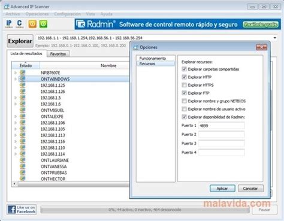The height and width of the screenshot is (221, 284).
Task: Open the IP range dropdown arrow
Action: point(275,38)
